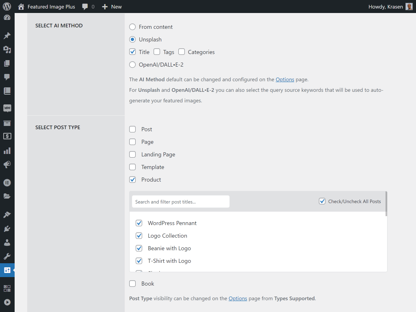Open Media via the camera and music icon
416x312 pixels.
point(7,49)
